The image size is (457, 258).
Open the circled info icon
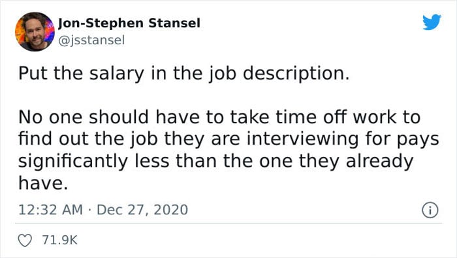point(430,210)
